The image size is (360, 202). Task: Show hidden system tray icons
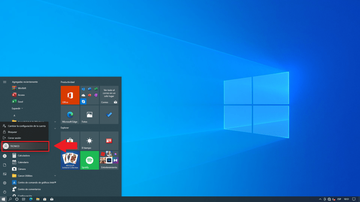(x=320, y=199)
